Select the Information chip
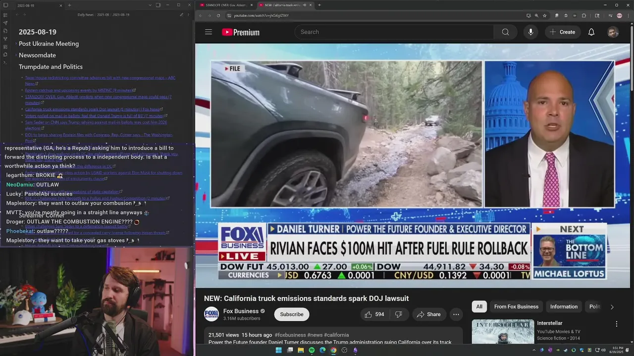Image resolution: width=634 pixels, height=356 pixels. click(x=564, y=307)
